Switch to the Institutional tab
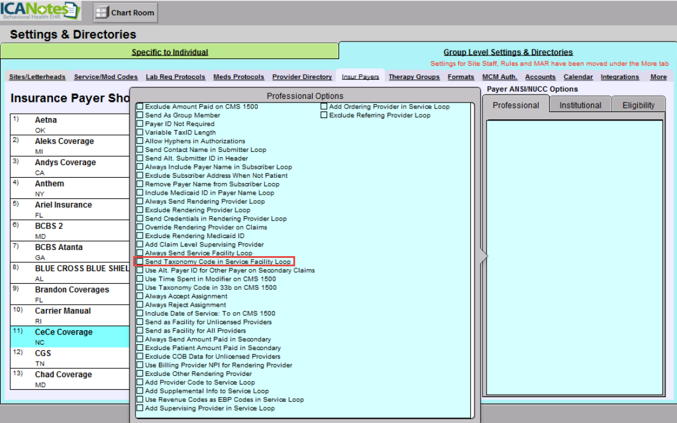 (579, 104)
